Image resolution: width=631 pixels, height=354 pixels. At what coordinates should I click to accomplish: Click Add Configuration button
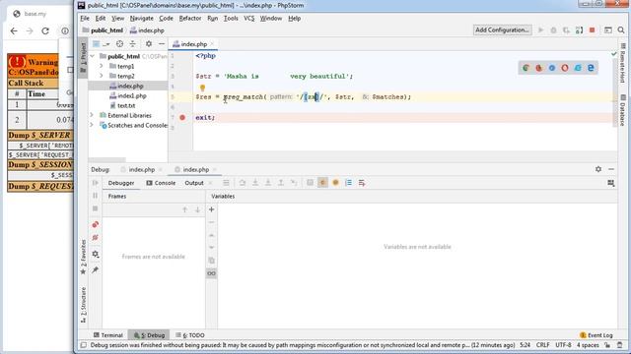click(x=502, y=30)
